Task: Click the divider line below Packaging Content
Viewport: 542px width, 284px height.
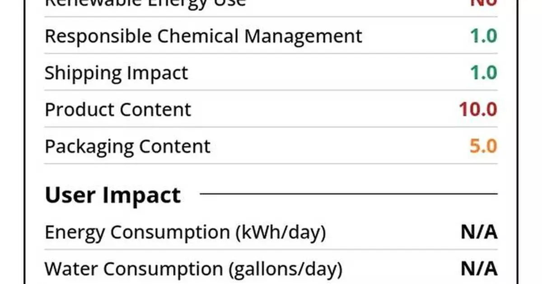Action: (x=271, y=164)
